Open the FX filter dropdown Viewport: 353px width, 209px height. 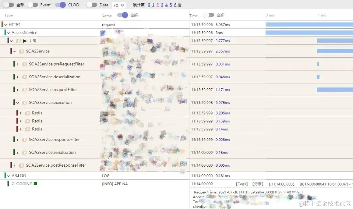pyautogui.click(x=119, y=5)
